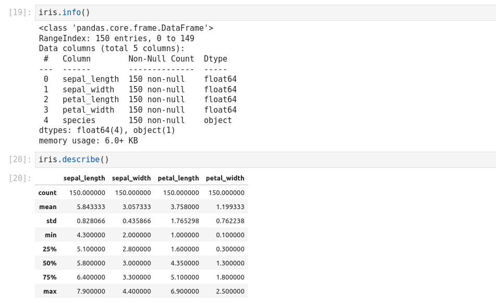Focus the iris.describe() code cell
496x303 pixels.
point(261,160)
